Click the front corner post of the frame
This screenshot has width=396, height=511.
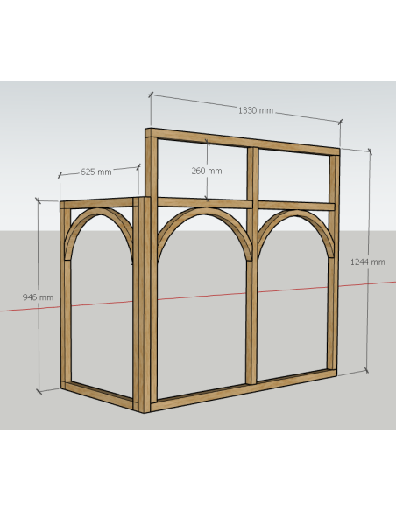[145, 304]
